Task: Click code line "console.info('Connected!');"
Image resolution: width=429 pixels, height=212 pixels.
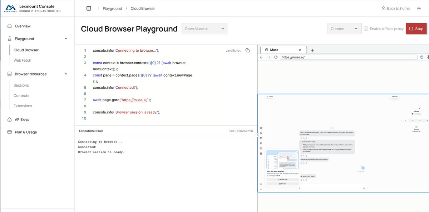Action: (115, 88)
